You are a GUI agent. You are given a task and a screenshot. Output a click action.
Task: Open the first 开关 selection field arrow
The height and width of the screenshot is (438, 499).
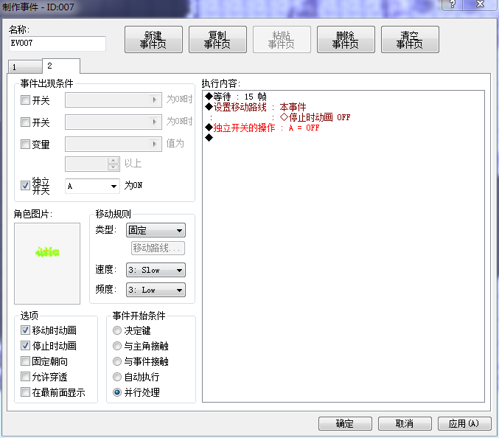click(155, 100)
